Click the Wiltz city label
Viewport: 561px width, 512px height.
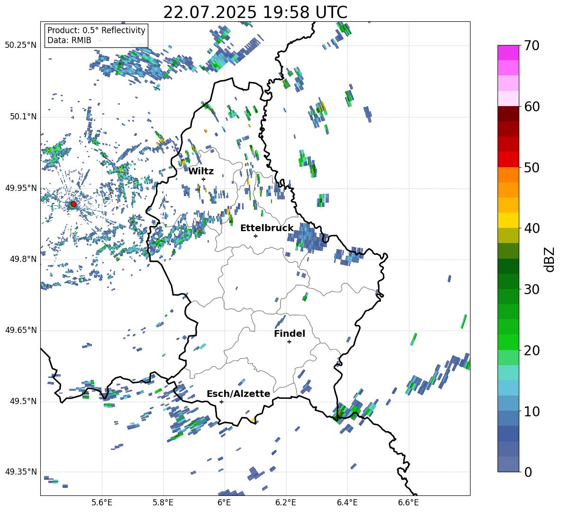tap(201, 171)
